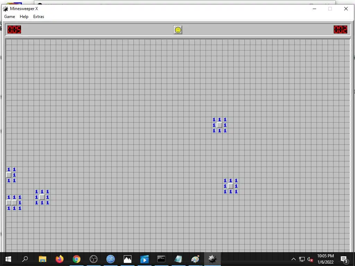Image resolution: width=355 pixels, height=266 pixels.
Task: Open Paint from the taskbar
Action: point(195,259)
